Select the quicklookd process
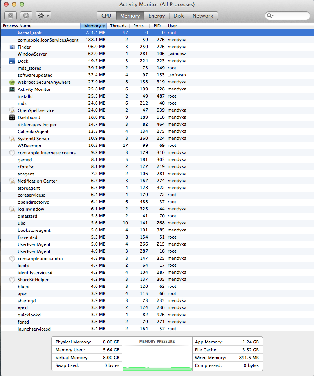This screenshot has width=314, height=376. tap(157, 315)
